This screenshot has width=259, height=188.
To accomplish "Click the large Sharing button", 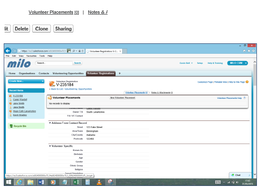I will [63, 29].
